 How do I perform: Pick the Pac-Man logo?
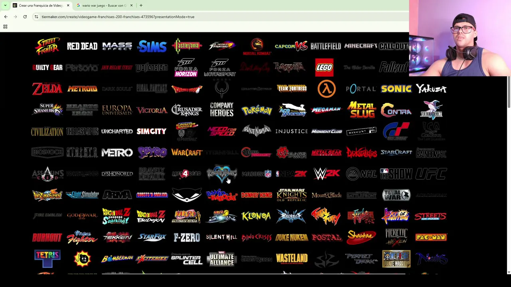pos(431,238)
